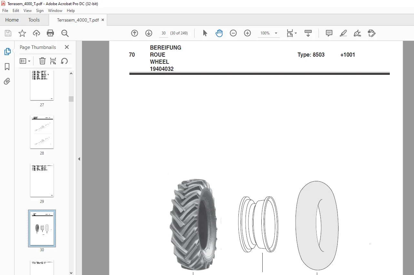The image size is (414, 275).
Task: Open the File menu
Action: click(5, 11)
